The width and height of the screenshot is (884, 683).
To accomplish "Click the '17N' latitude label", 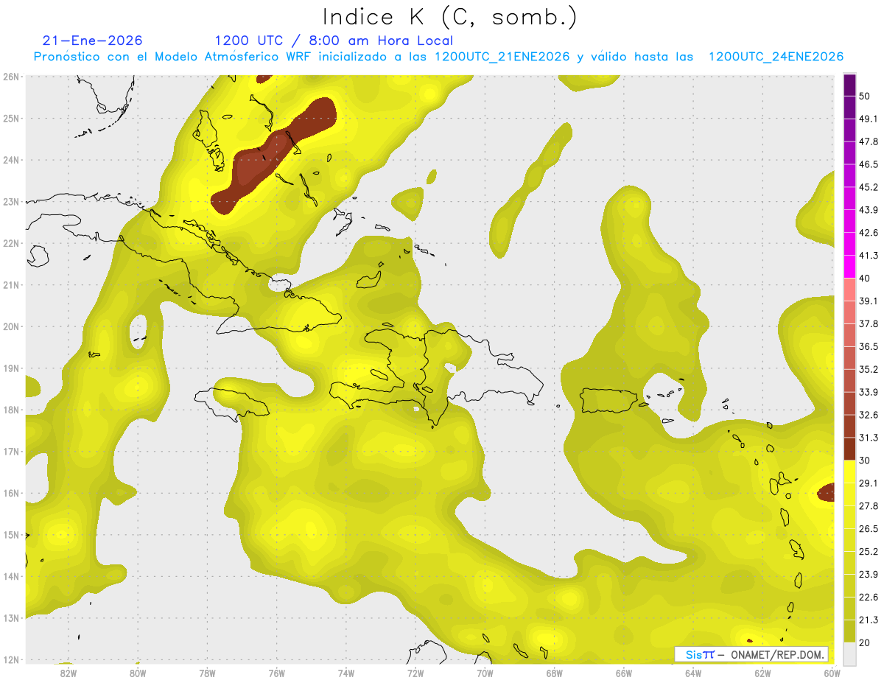I will 11,452.
